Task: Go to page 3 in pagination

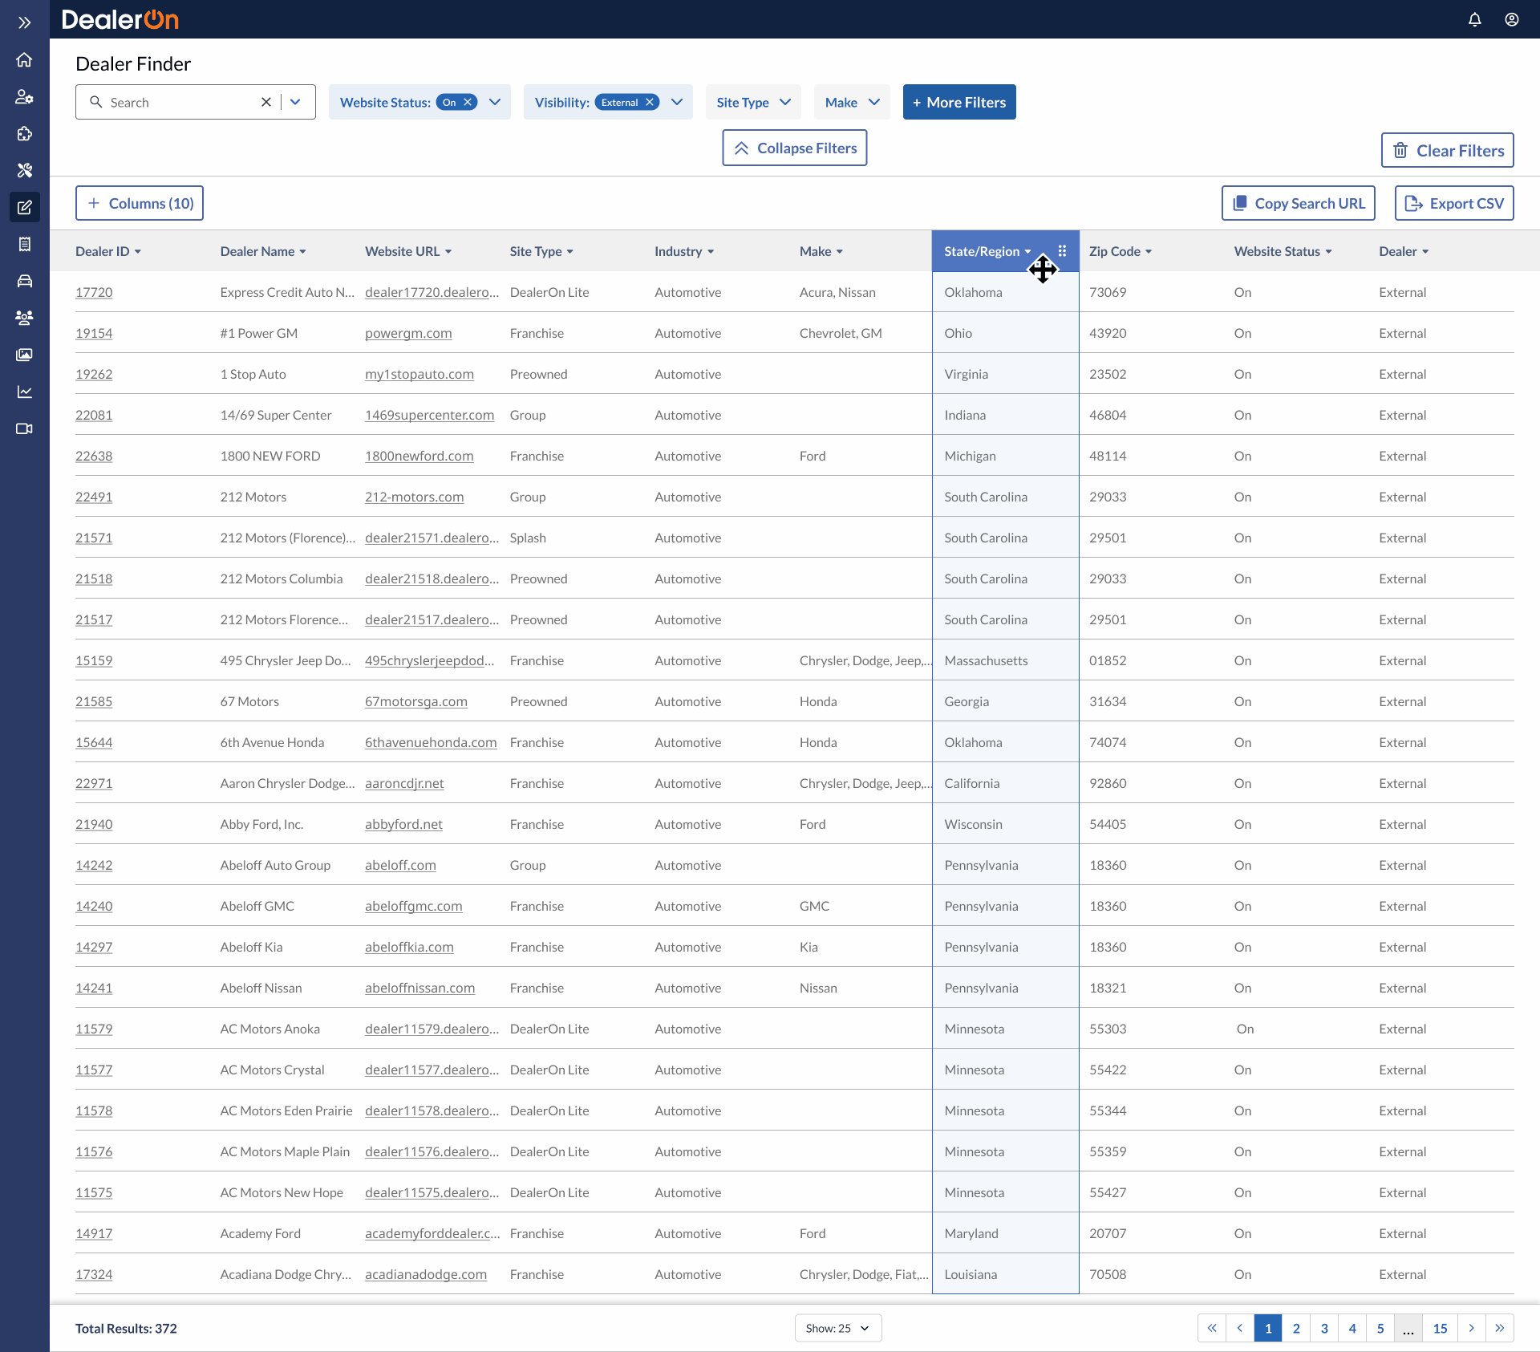Action: 1324,1328
